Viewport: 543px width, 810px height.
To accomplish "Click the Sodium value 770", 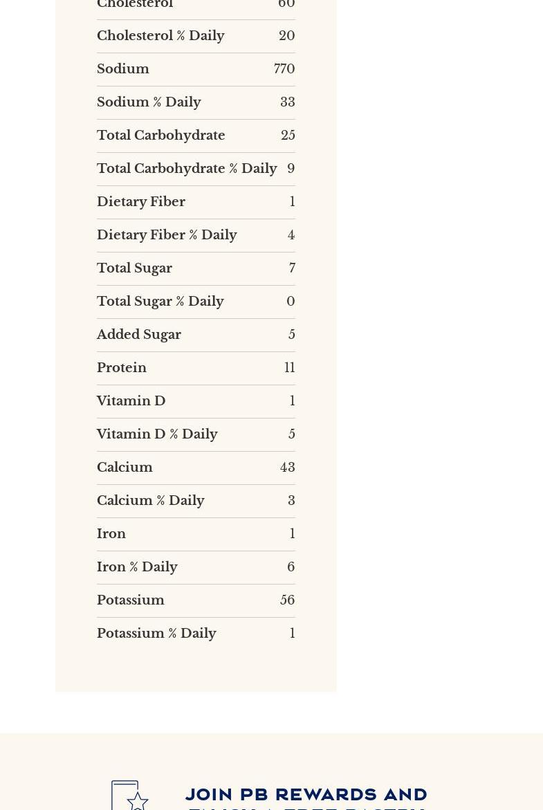I will (x=284, y=69).
